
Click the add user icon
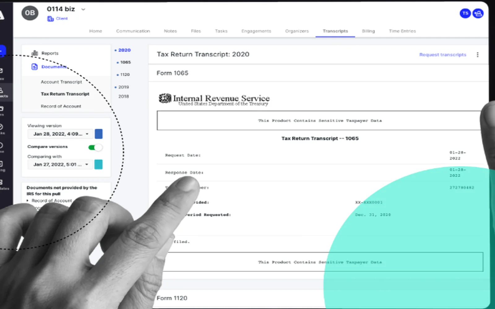point(478,13)
